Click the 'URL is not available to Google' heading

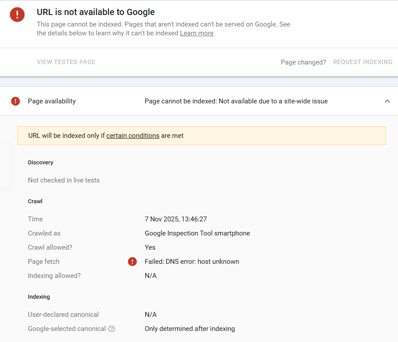[96, 12]
